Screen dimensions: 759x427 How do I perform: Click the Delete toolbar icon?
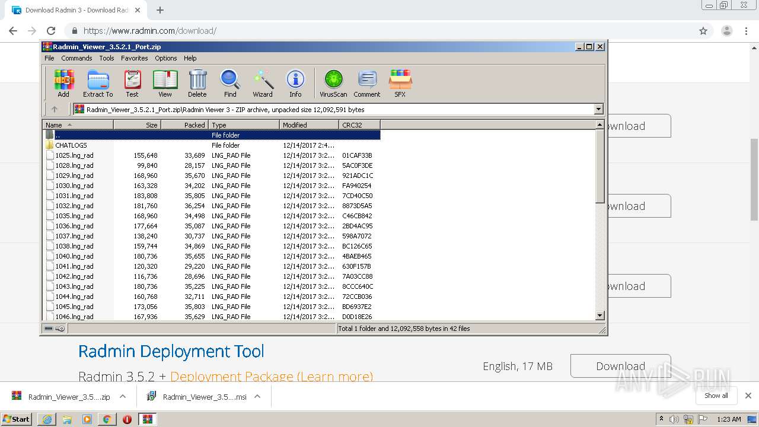[x=197, y=84]
